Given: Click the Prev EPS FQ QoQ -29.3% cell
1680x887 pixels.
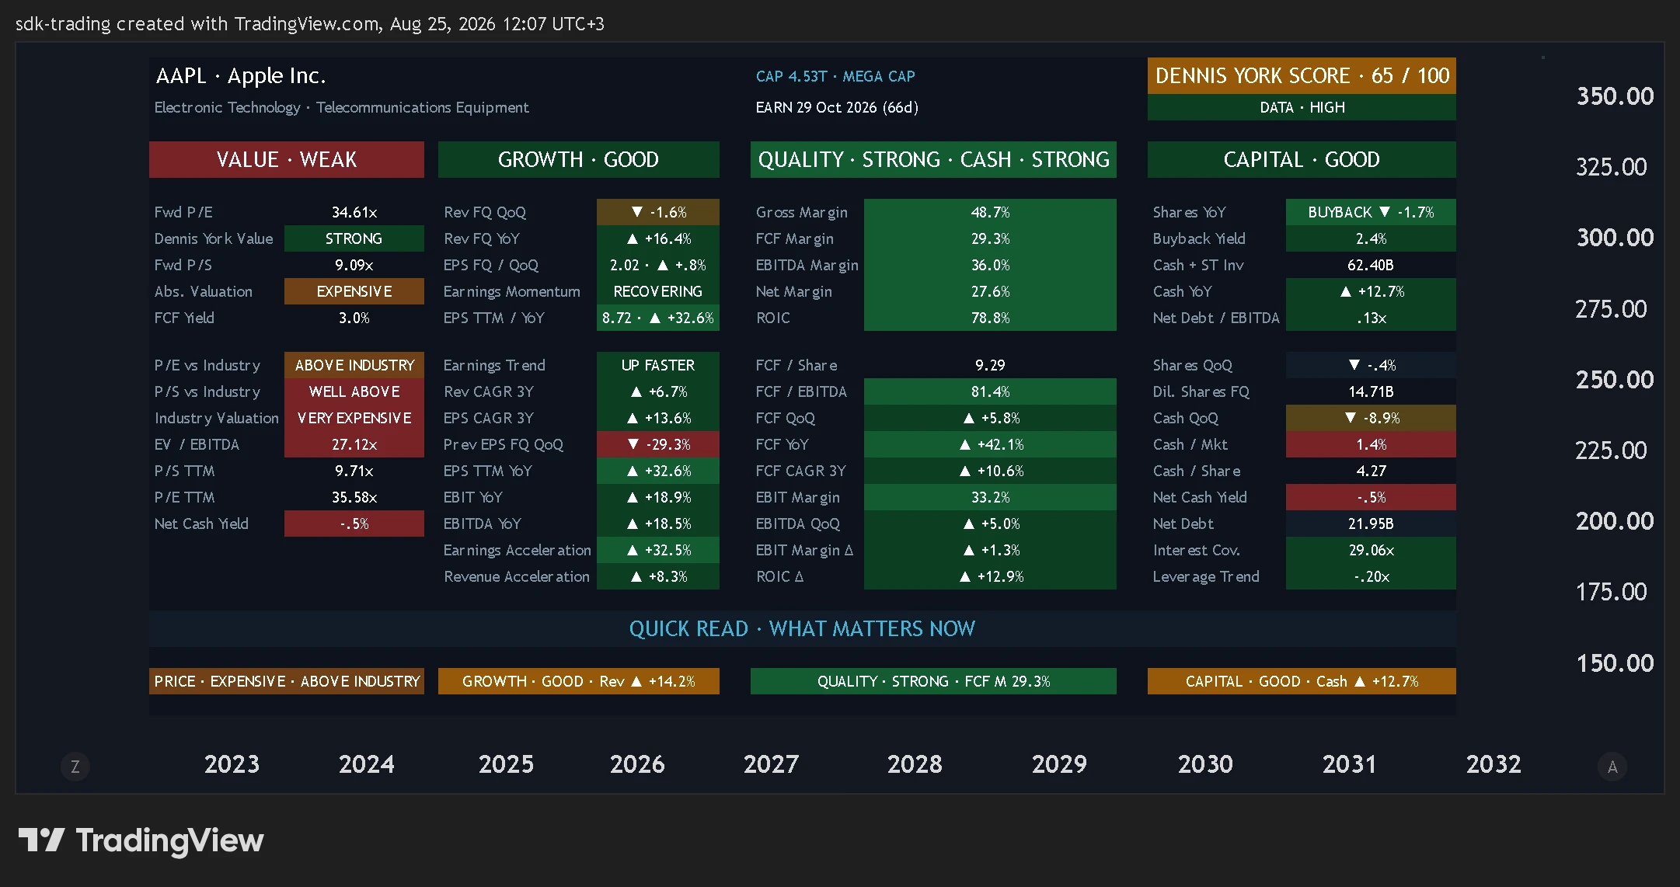Looking at the screenshot, I should click(658, 444).
